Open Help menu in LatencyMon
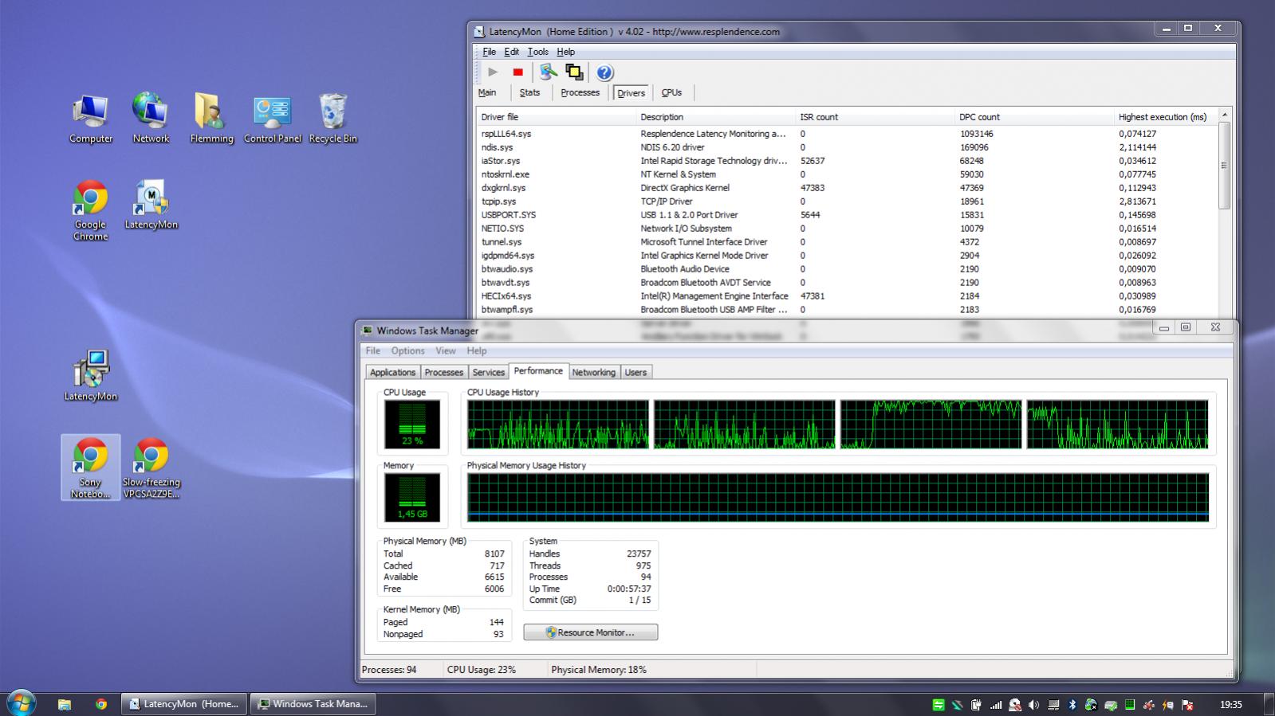The height and width of the screenshot is (716, 1275). [x=565, y=52]
